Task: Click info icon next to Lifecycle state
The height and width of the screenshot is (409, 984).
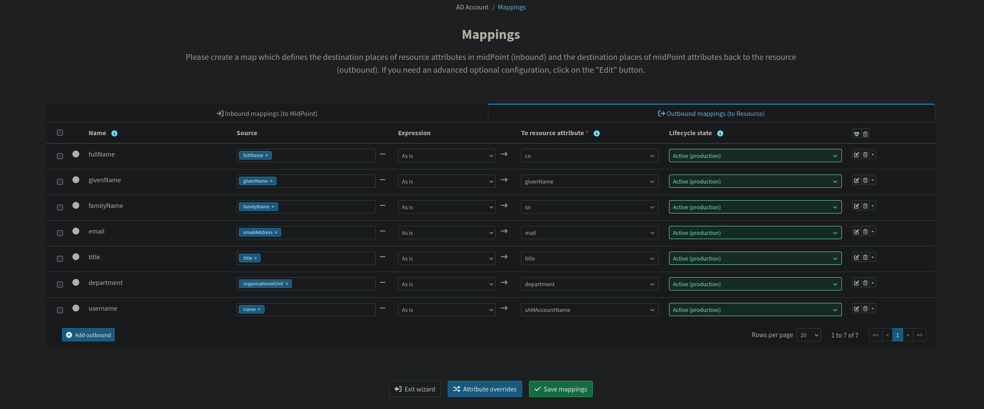Action: click(x=720, y=133)
